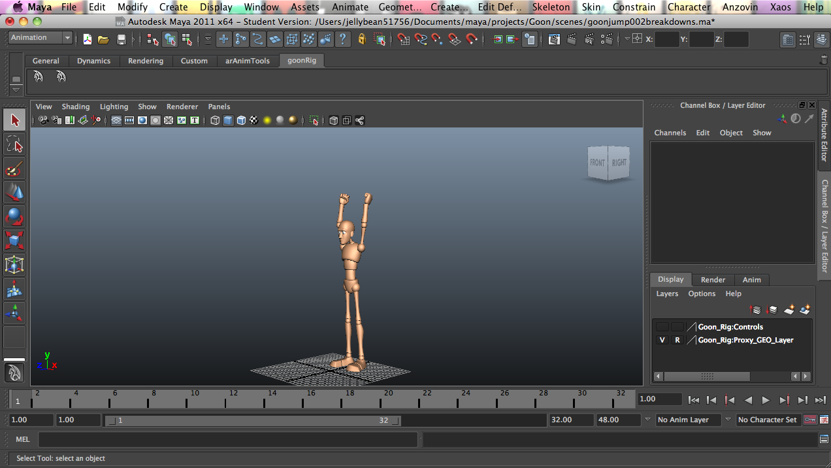Toggle viewport grid display icon
The width and height of the screenshot is (831, 468).
(x=116, y=120)
